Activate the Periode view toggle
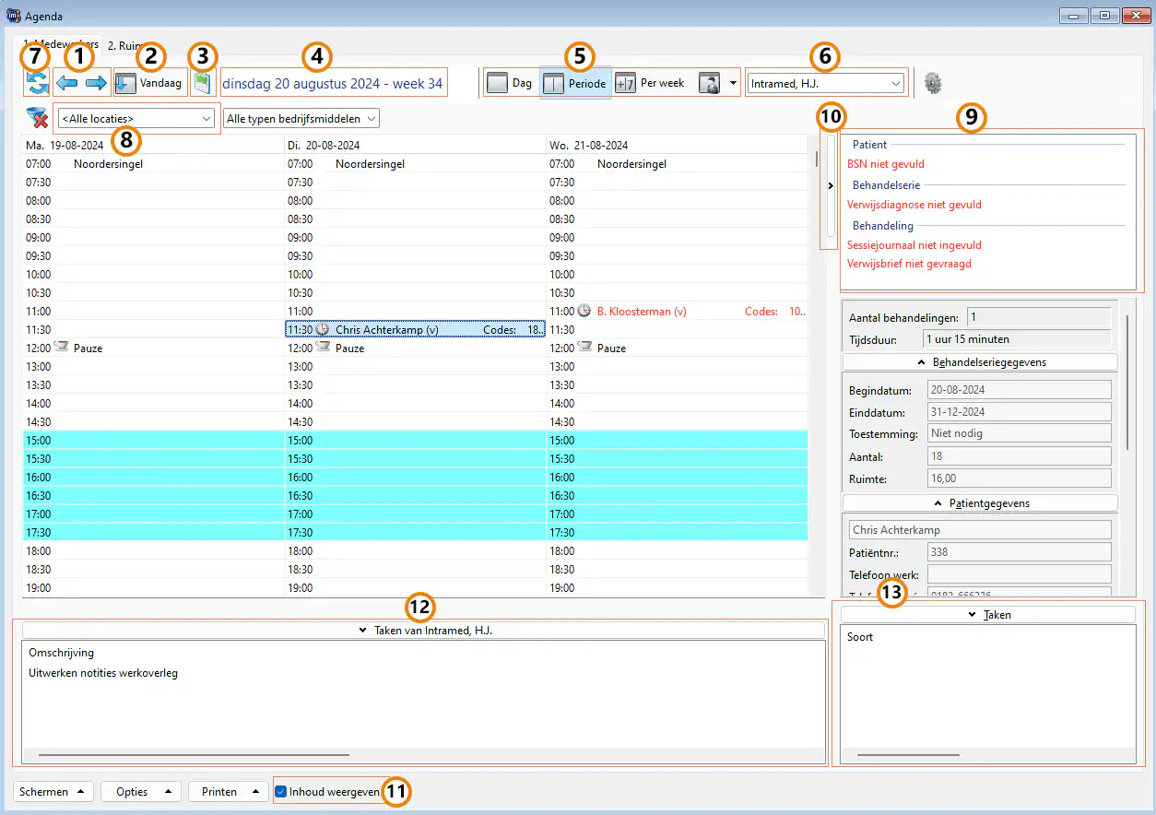The height and width of the screenshot is (815, 1156). point(575,83)
